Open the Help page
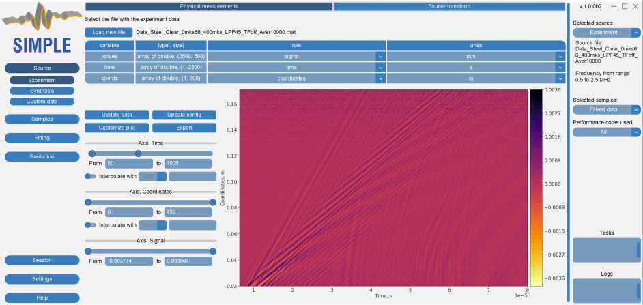643x305 pixels. coord(42,298)
